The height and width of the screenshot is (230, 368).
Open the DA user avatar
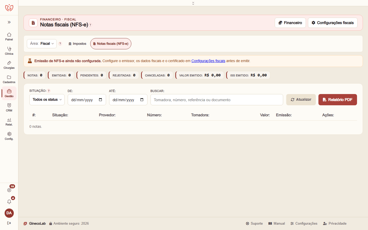point(9,213)
